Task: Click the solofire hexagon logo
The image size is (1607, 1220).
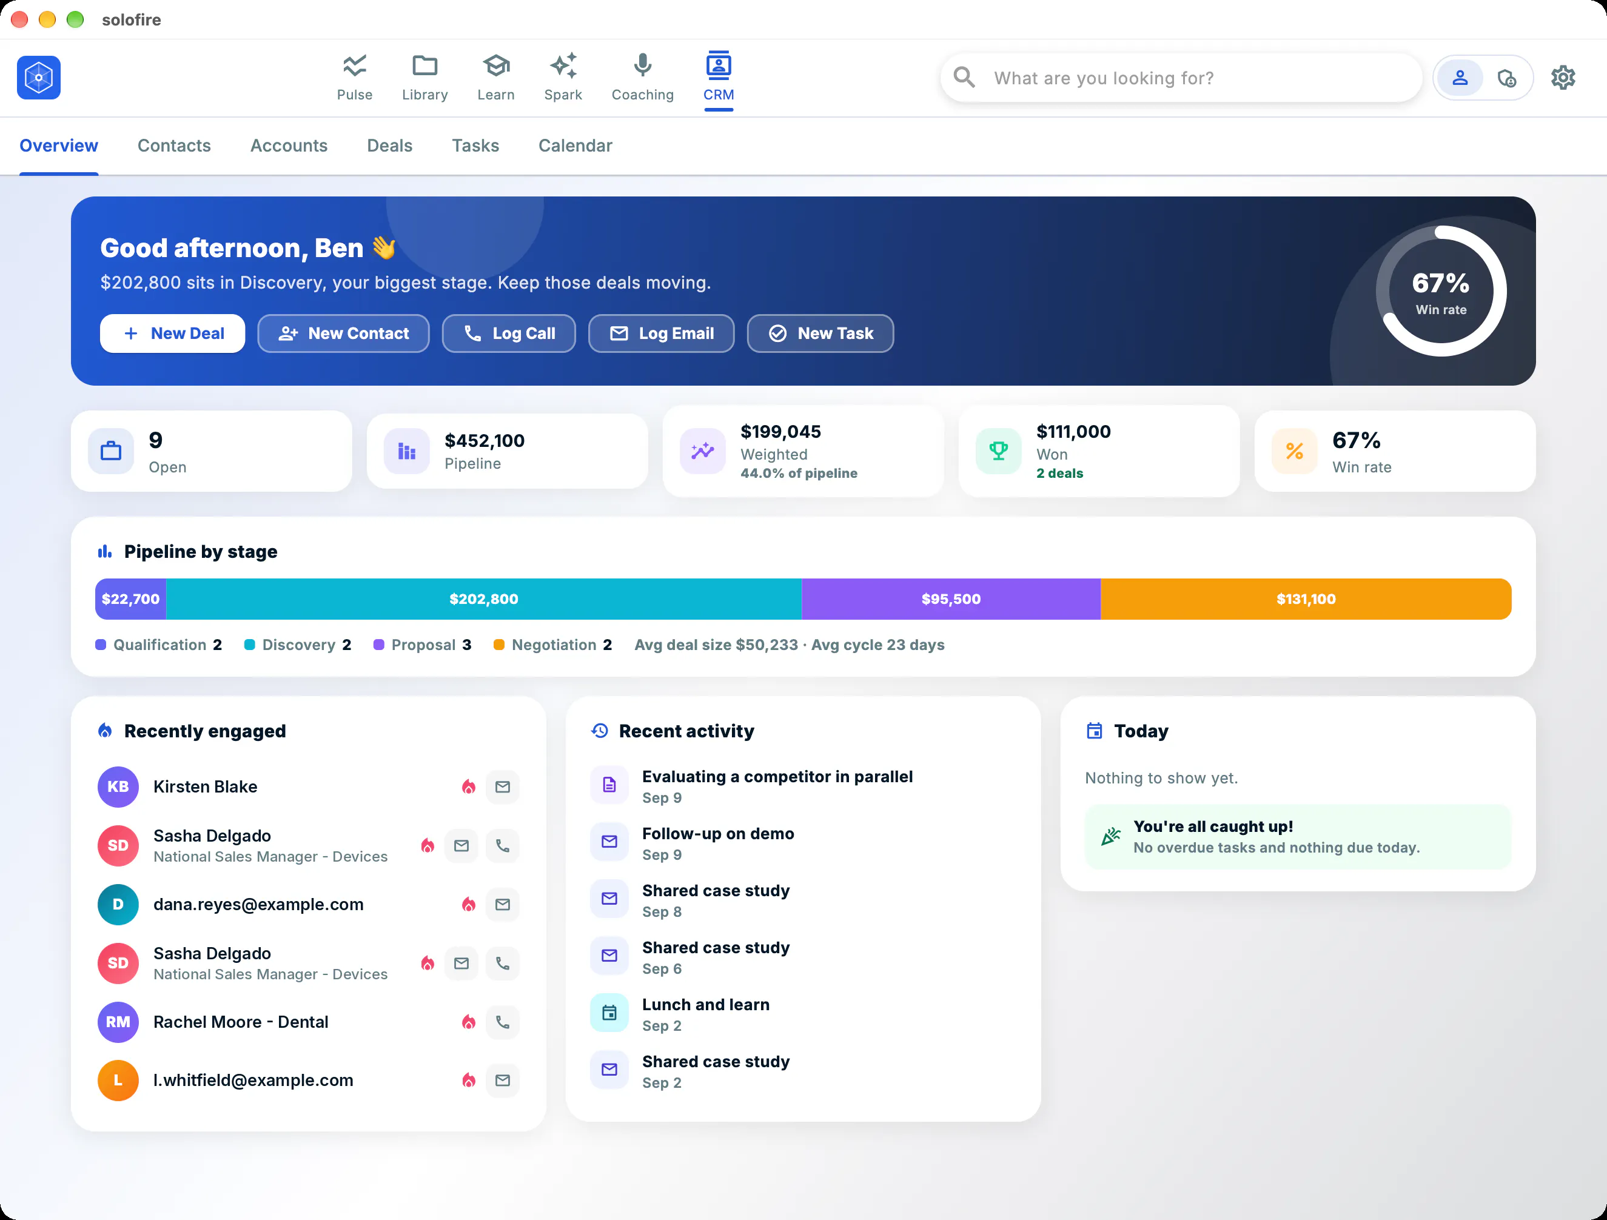Action: [x=38, y=77]
